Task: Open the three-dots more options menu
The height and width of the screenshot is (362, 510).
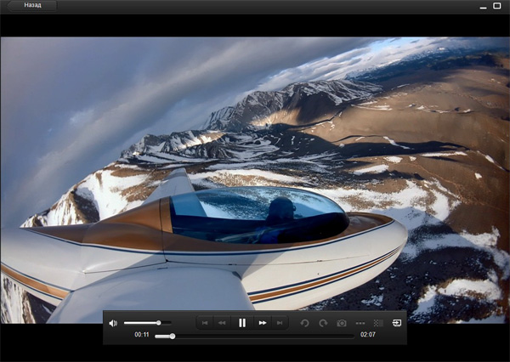Action: point(360,323)
